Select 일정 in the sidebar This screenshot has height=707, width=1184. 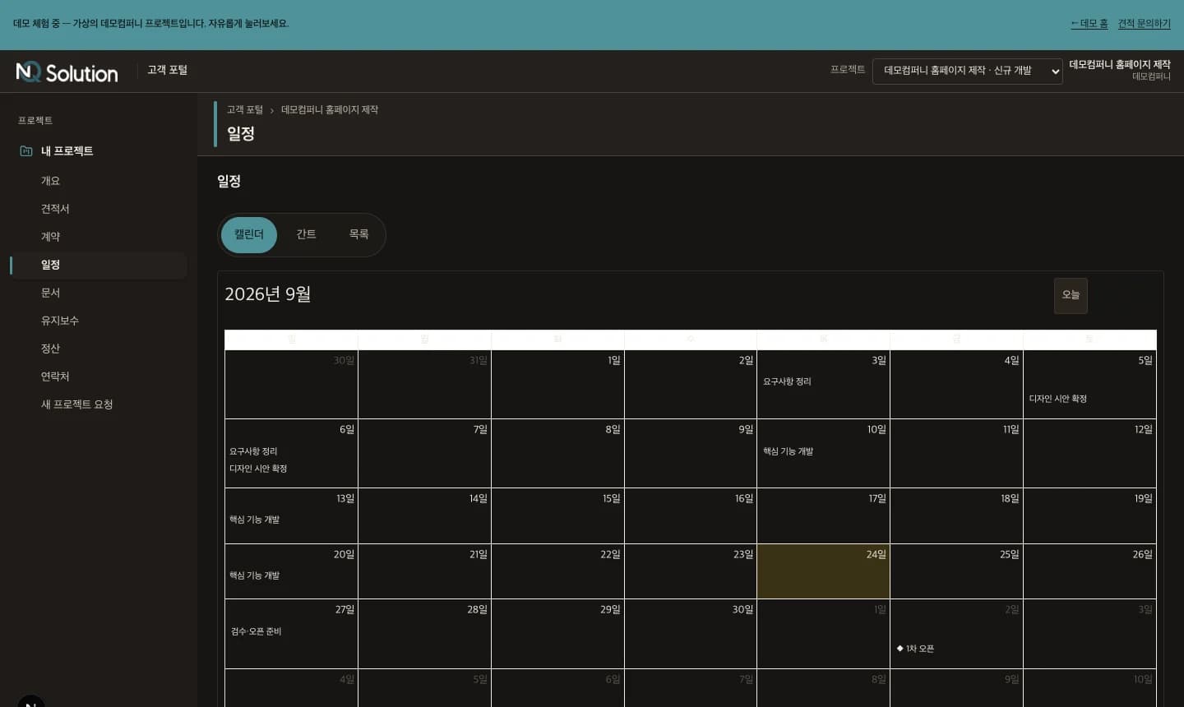98,265
